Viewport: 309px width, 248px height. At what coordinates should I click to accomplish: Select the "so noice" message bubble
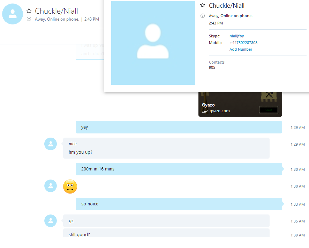pyautogui.click(x=179, y=204)
